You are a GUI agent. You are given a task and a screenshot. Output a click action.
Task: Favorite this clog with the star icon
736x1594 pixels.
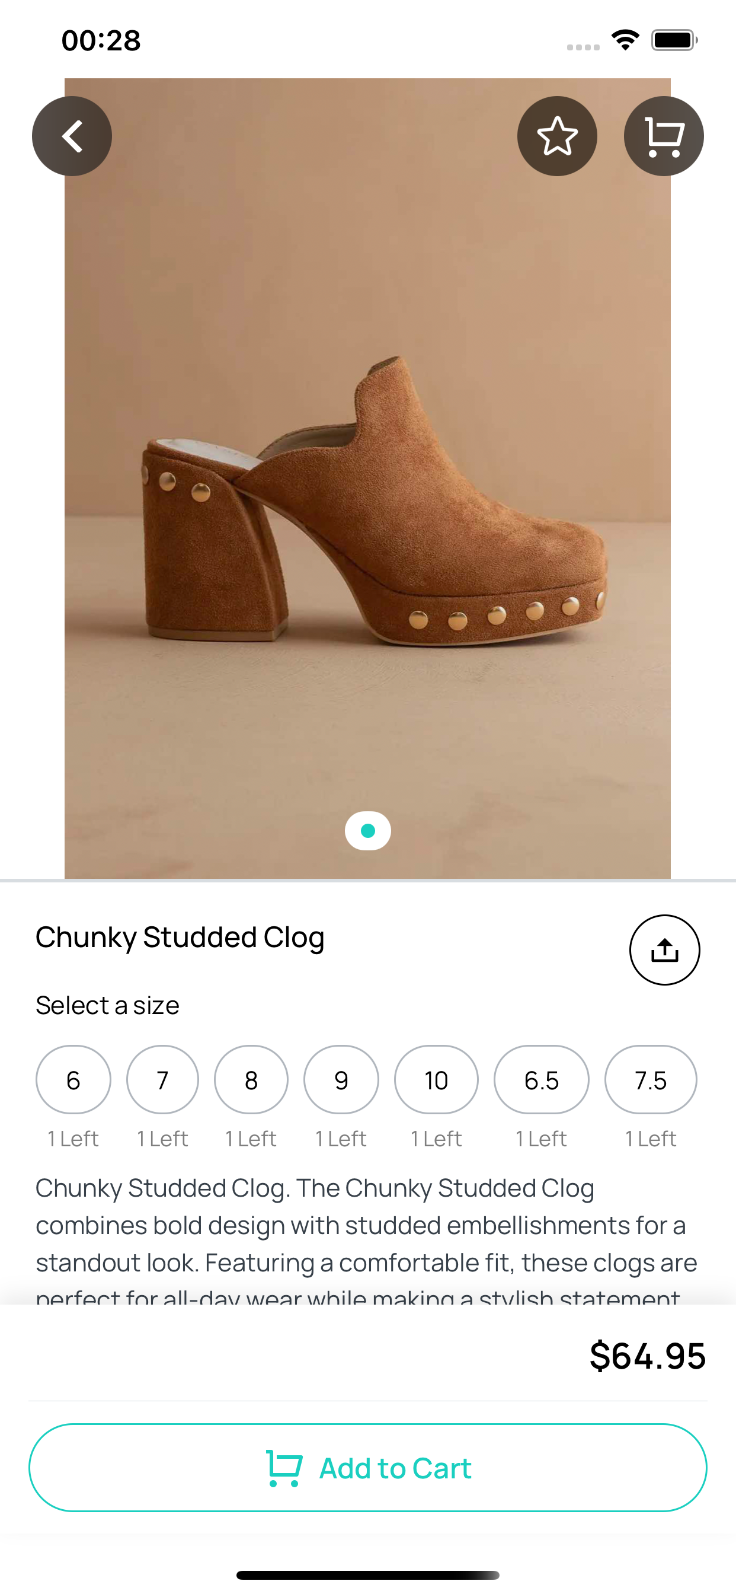pyautogui.click(x=557, y=136)
